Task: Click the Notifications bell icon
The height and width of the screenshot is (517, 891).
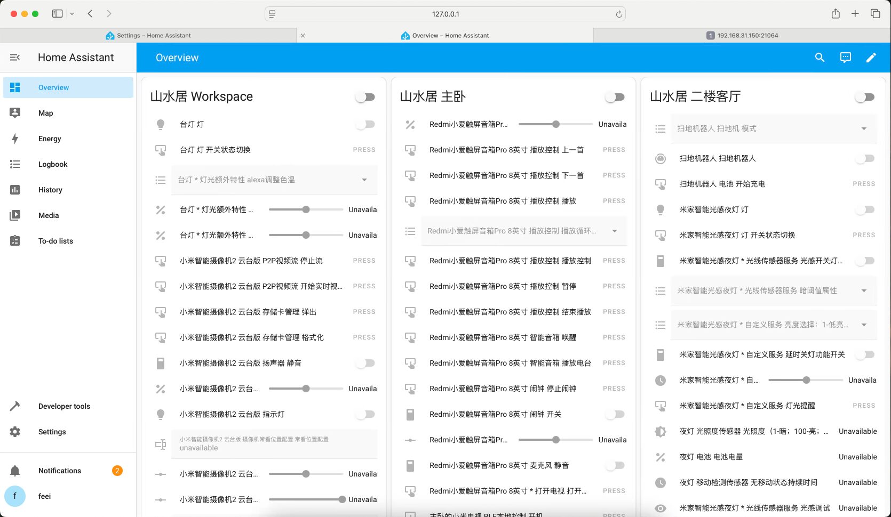Action: (15, 471)
